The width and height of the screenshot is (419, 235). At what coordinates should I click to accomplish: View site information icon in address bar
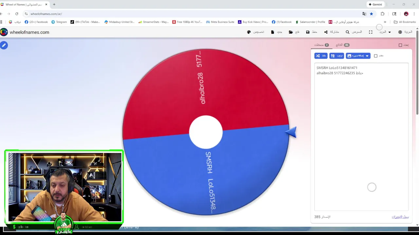pos(26,14)
